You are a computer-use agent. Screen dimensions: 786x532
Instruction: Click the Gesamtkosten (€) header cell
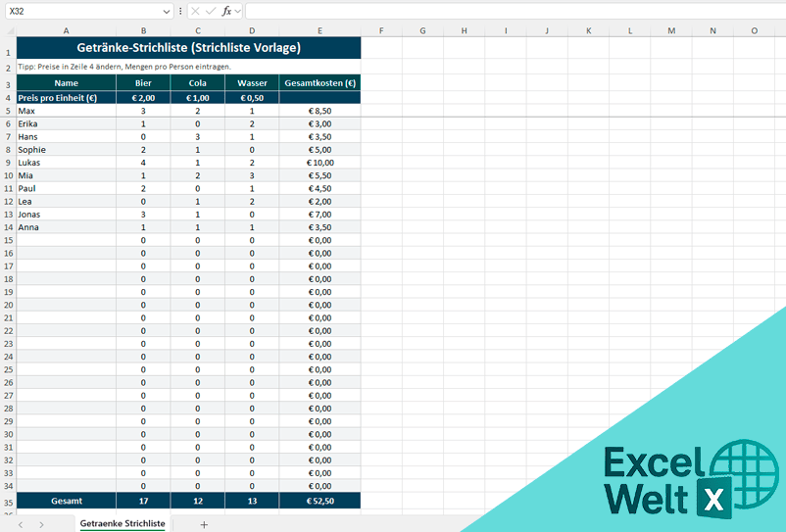point(319,83)
